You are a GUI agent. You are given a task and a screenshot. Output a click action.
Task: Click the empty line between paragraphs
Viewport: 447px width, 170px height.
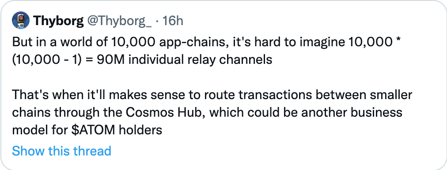[212, 78]
